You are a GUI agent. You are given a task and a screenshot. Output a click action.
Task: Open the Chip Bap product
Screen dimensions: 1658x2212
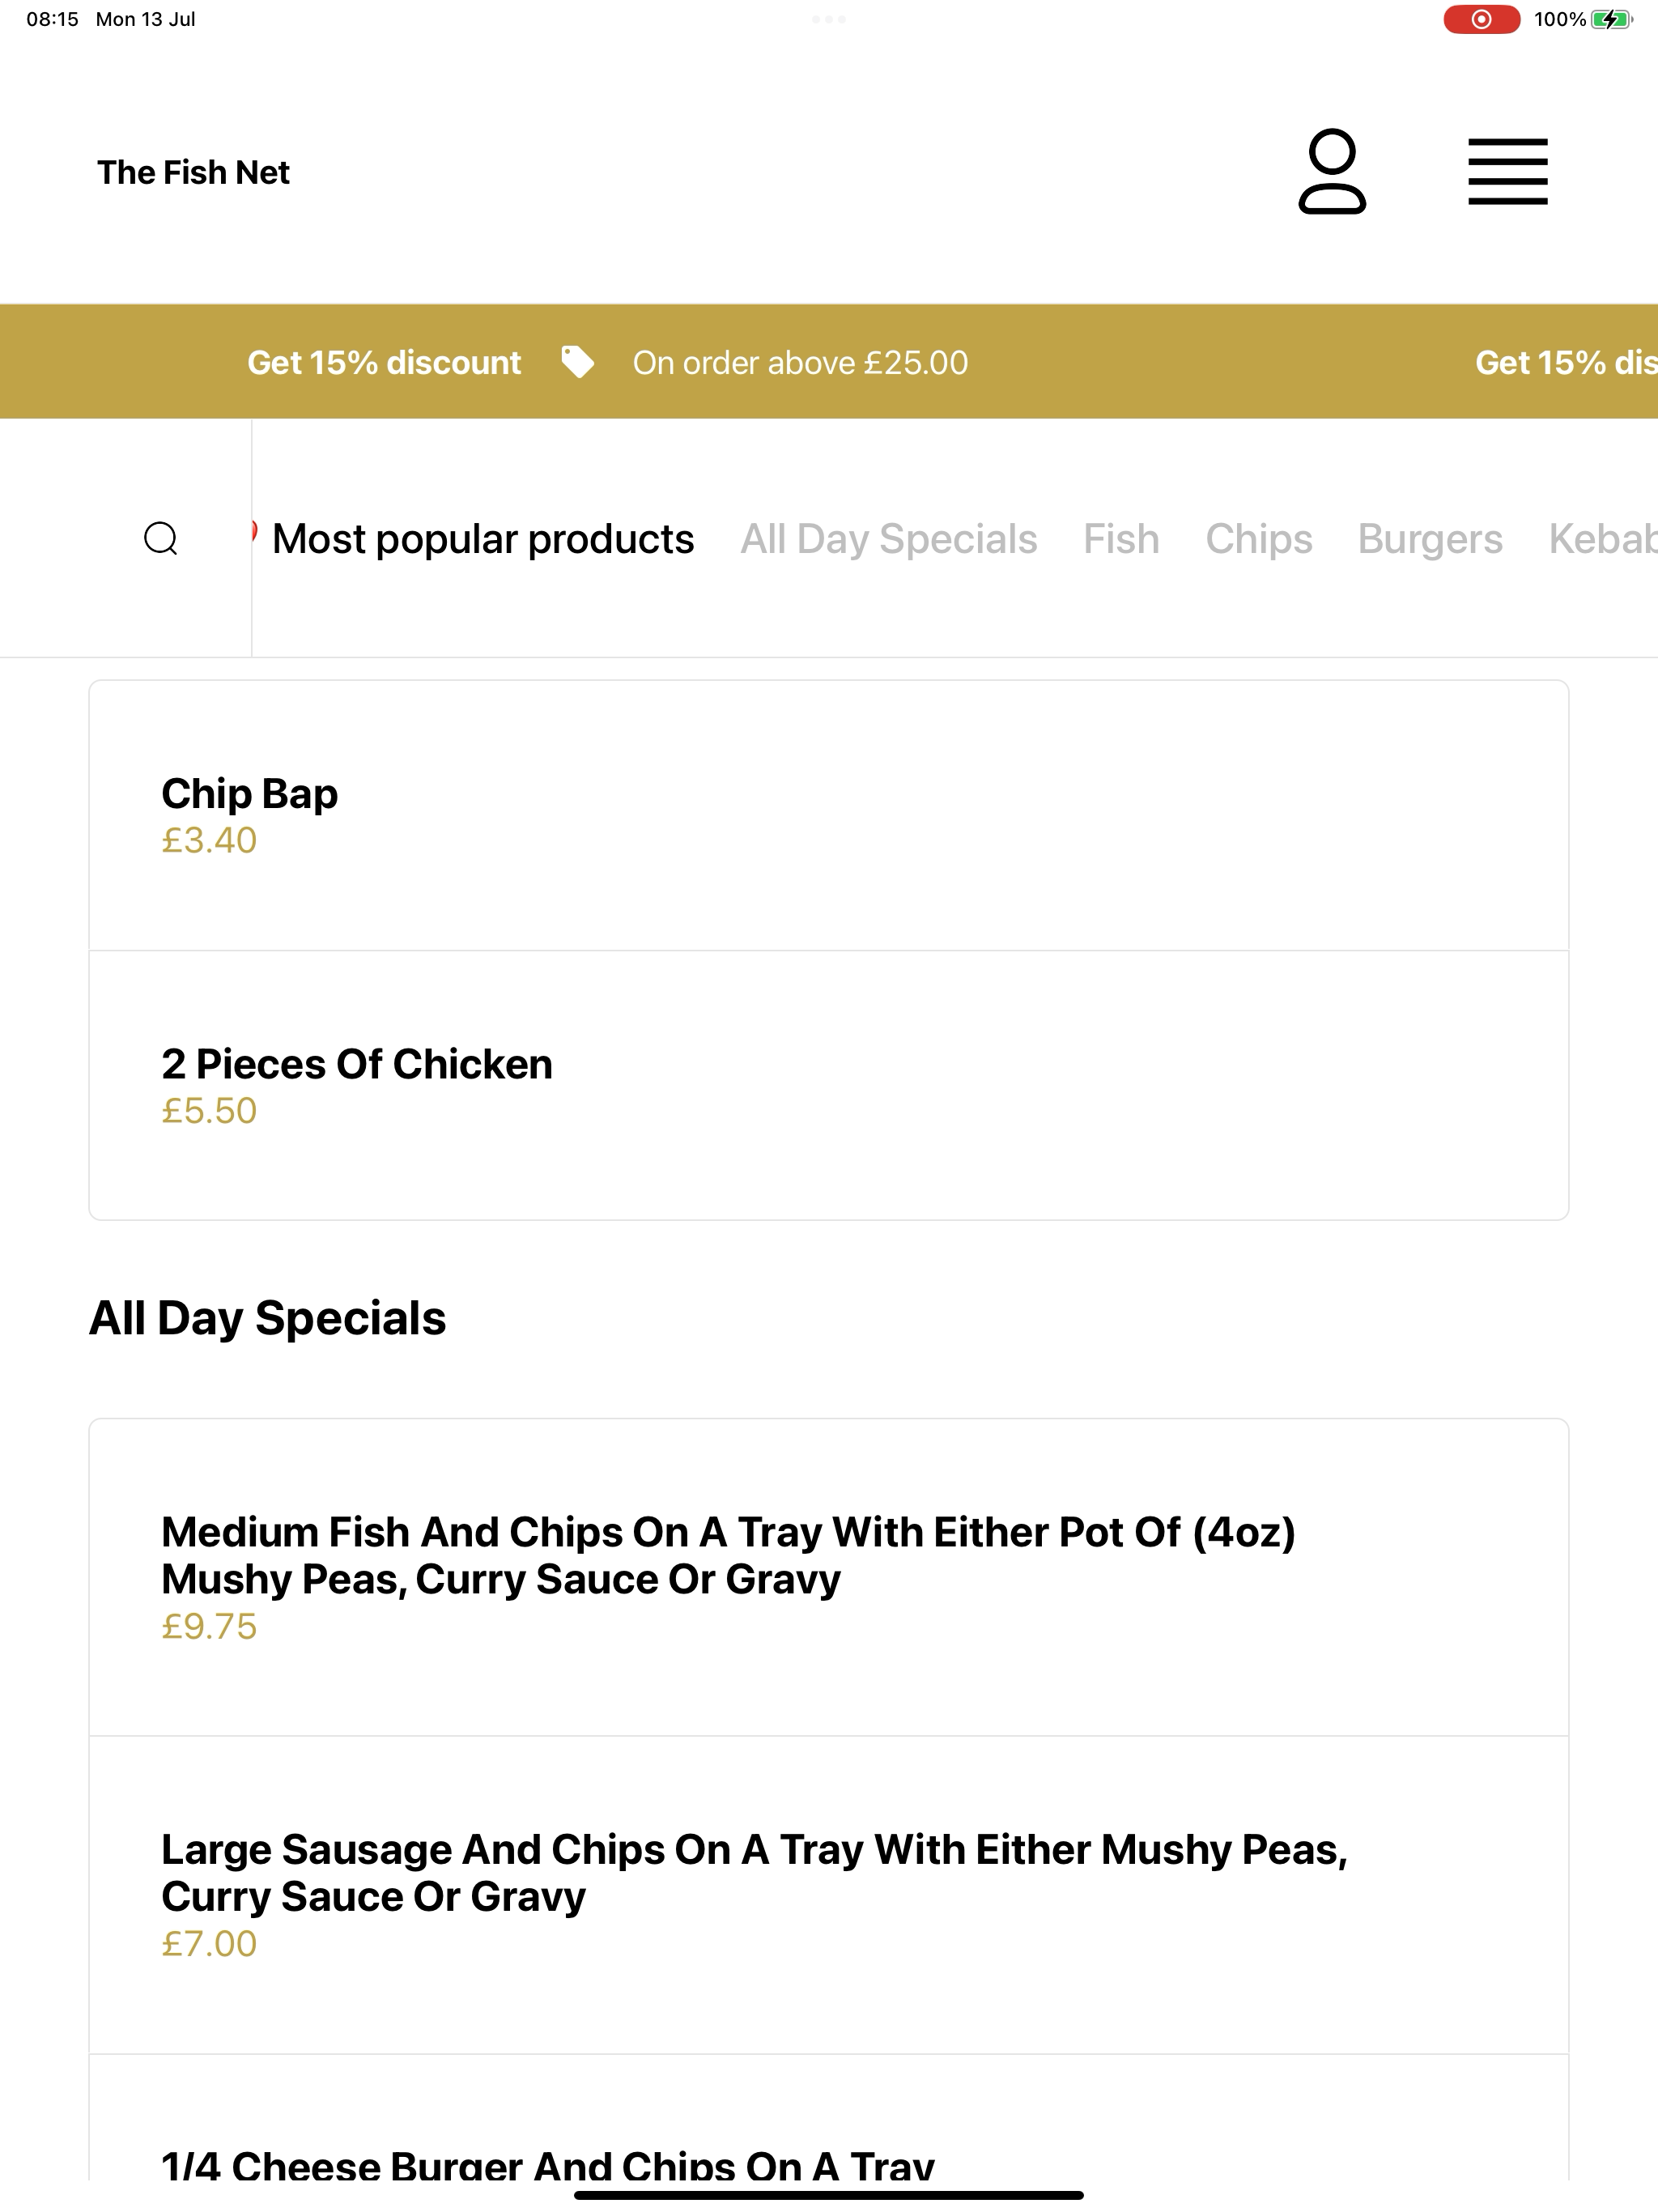[829, 815]
